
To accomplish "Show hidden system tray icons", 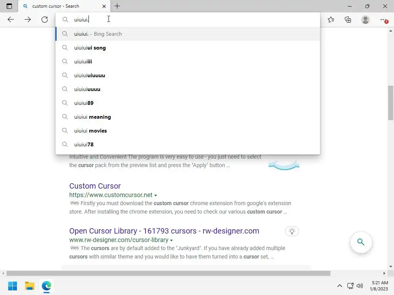I will (339, 286).
